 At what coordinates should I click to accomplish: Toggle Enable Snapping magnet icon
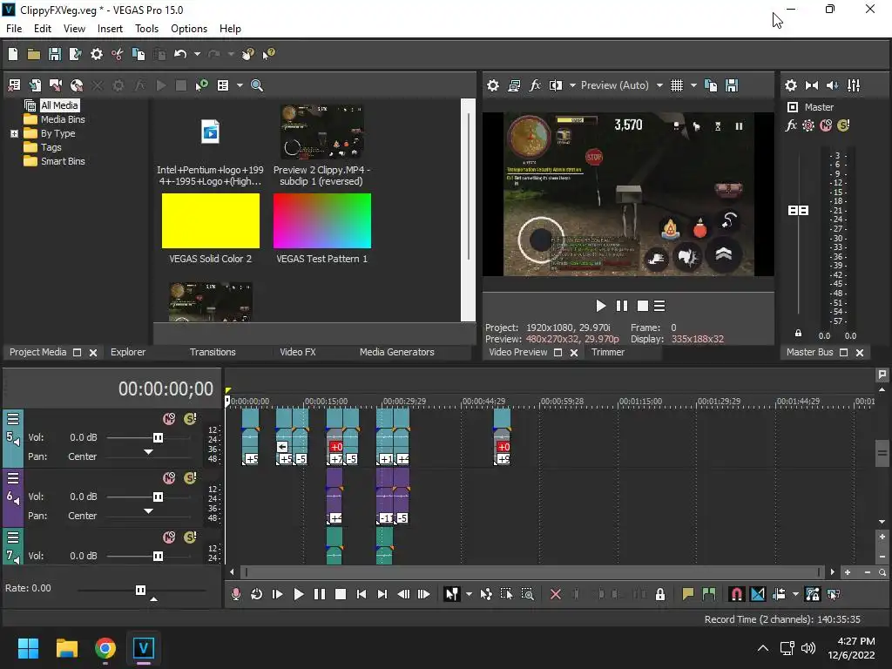736,594
